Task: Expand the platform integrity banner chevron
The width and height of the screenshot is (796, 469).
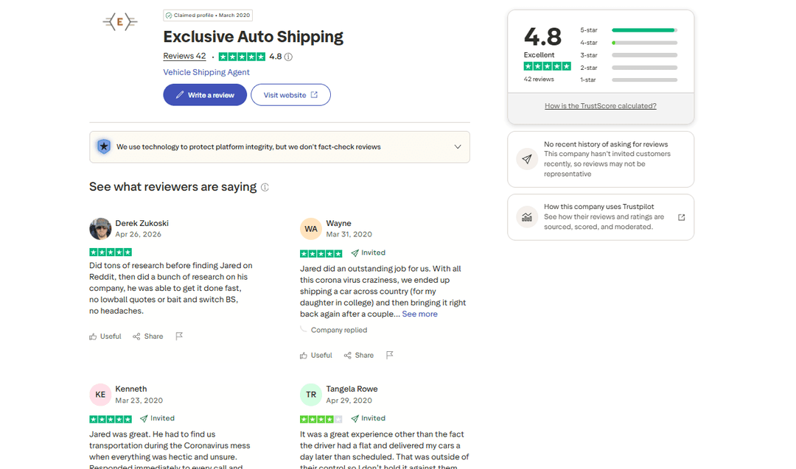Action: (458, 147)
